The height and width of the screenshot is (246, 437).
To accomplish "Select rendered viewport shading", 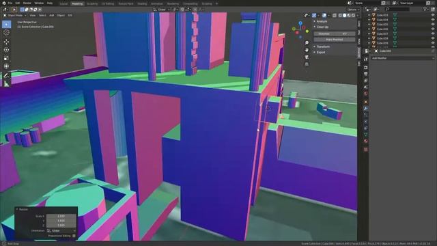I will tap(354, 15).
